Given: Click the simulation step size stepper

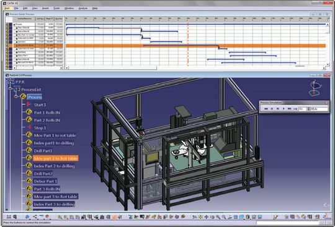Looking at the screenshot, I should 308,109.
